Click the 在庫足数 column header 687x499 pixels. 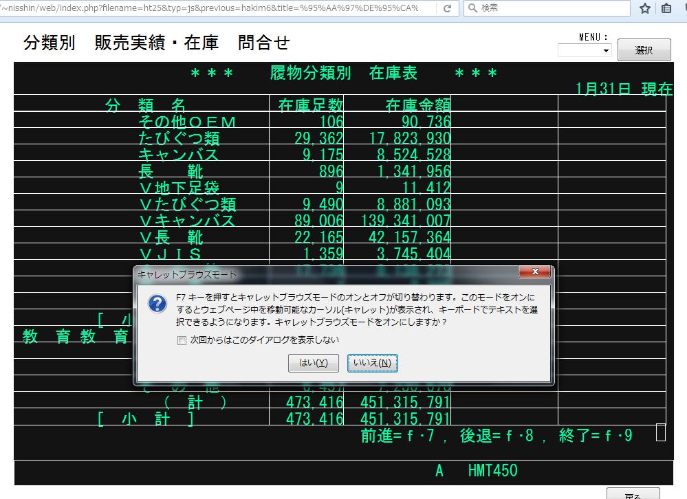pos(309,105)
